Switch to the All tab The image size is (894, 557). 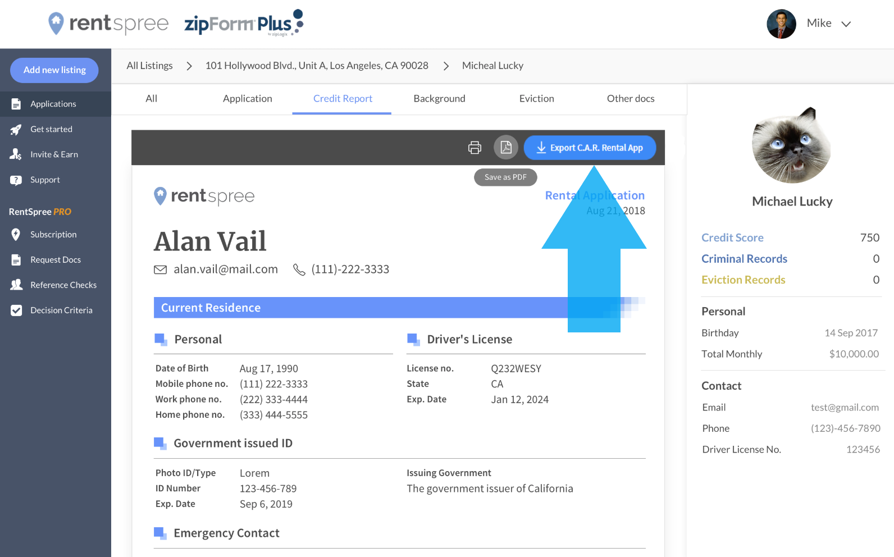pyautogui.click(x=152, y=99)
